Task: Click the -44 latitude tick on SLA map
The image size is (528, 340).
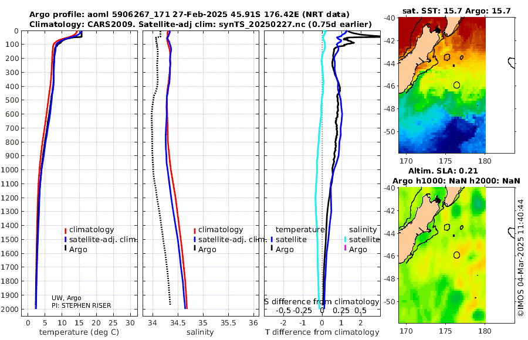Action: pyautogui.click(x=390, y=233)
